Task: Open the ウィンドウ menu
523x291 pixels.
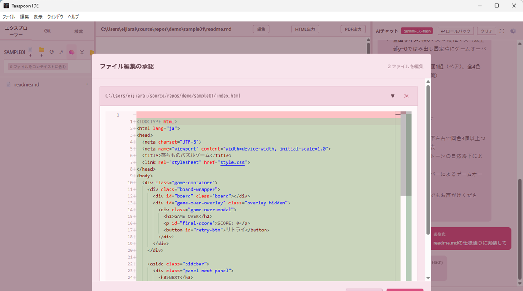Action: 55,17
